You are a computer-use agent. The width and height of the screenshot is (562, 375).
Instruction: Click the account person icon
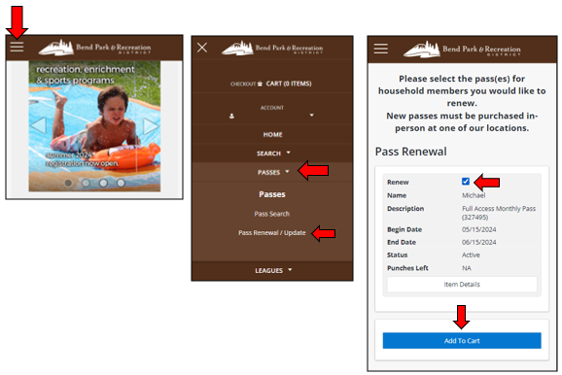tap(231, 116)
